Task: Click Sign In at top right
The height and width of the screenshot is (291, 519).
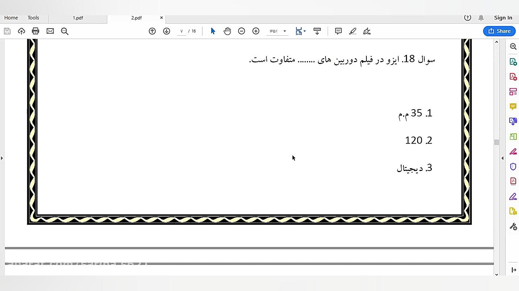Action: tap(503, 17)
